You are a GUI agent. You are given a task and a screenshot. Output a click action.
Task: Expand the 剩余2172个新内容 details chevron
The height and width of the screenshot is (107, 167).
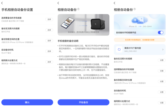163,50
